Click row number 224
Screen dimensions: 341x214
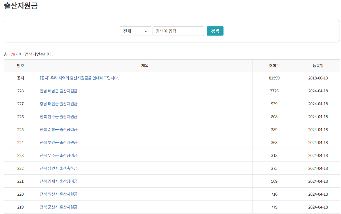tap(20, 143)
